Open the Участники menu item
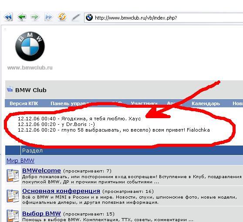This screenshot has width=243, height=222. point(144,103)
